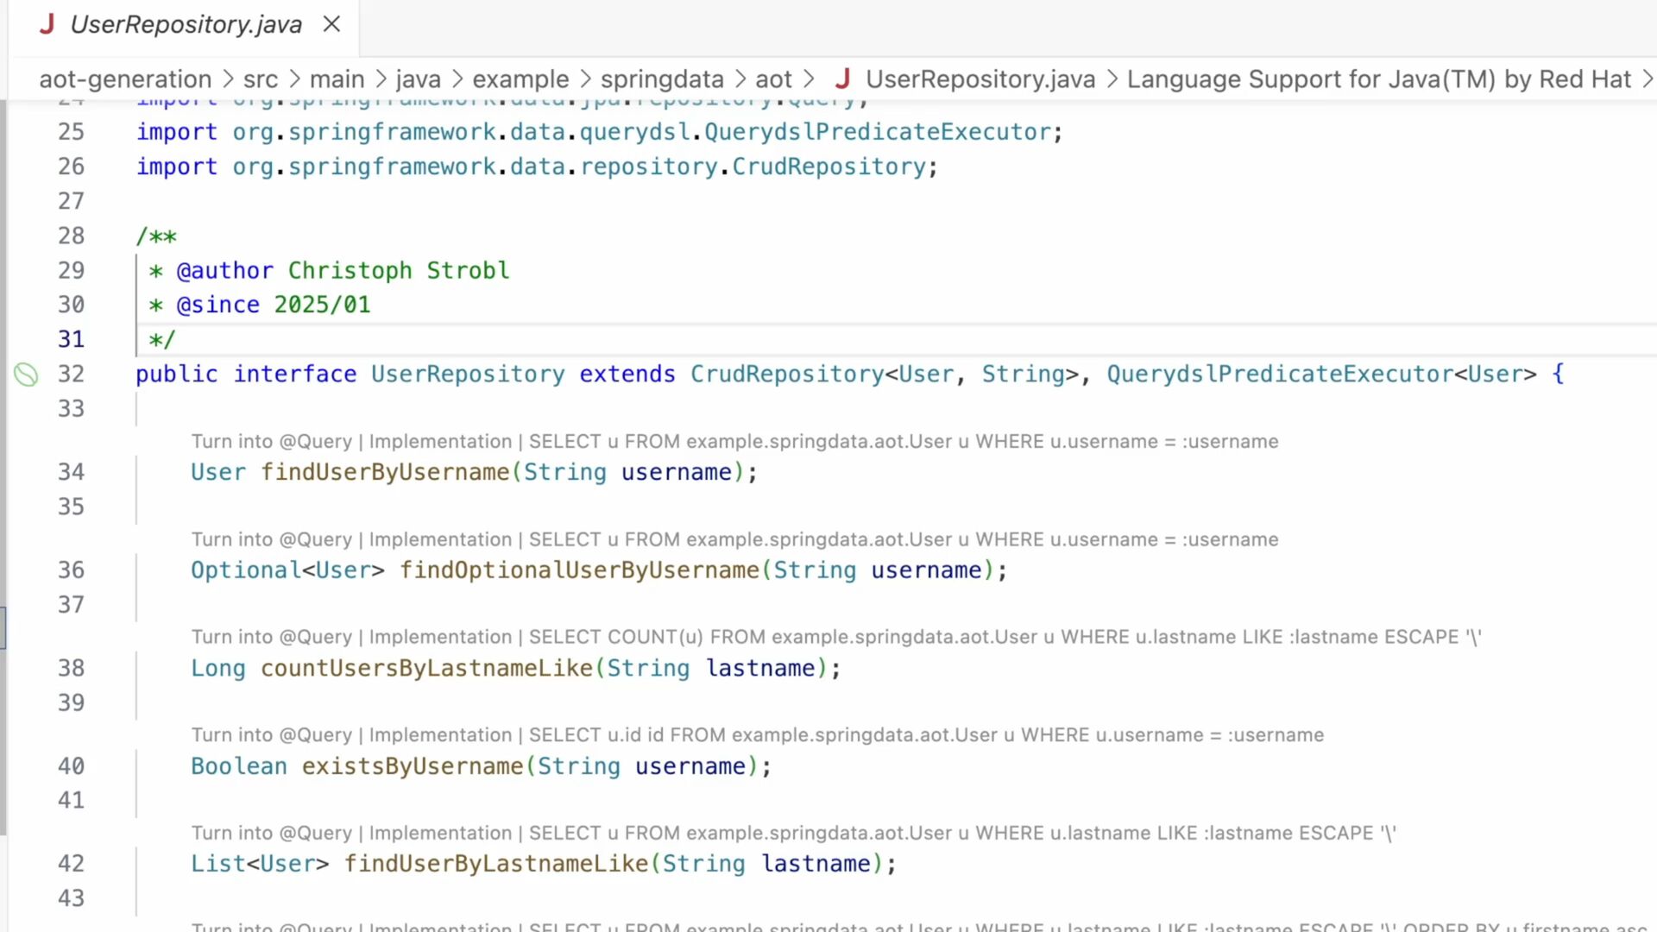
Task: Open the springdata breadcrumb segment
Action: tap(662, 79)
